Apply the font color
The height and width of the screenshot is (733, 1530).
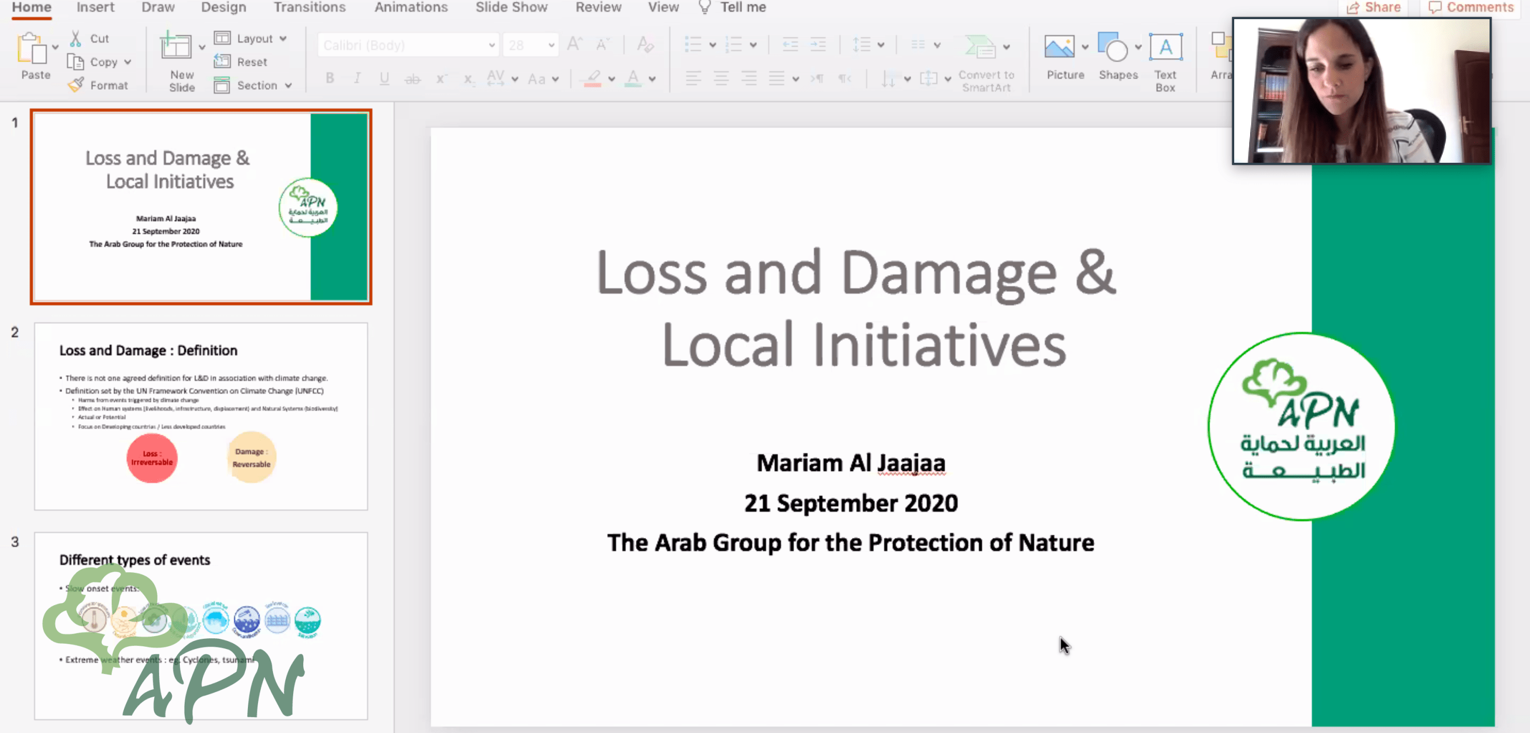tap(633, 78)
